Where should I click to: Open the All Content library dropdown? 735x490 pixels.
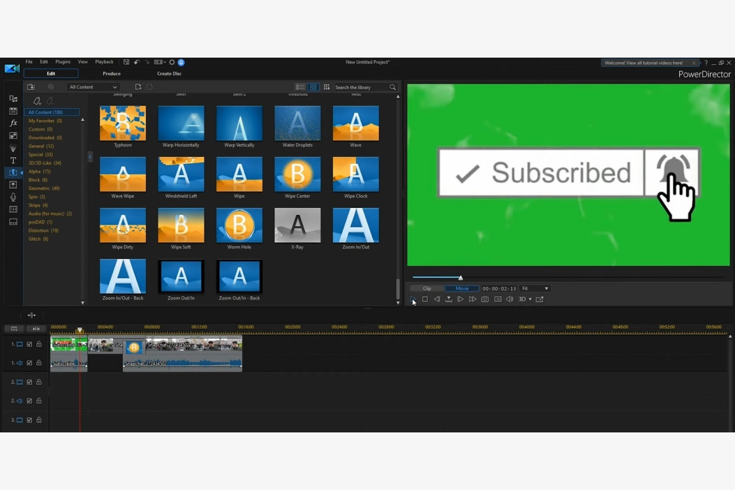click(92, 87)
